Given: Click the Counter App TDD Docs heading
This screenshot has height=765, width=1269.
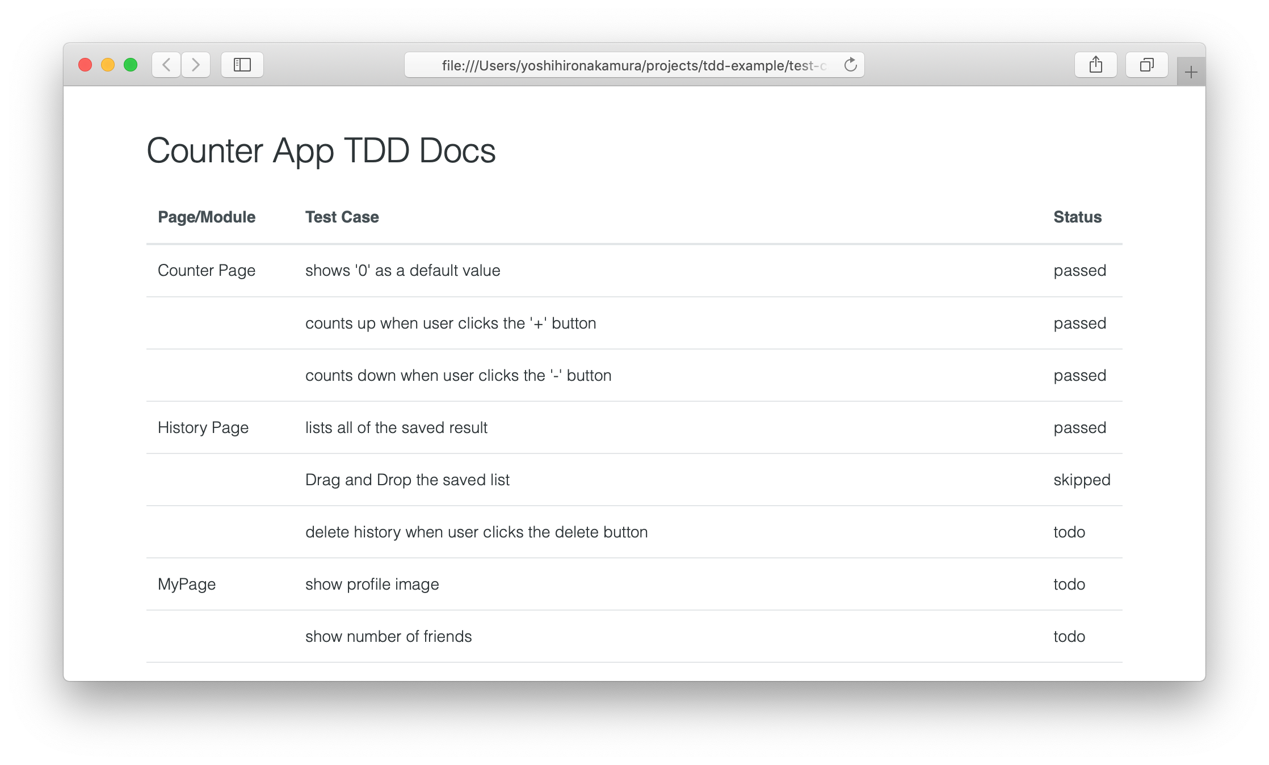Looking at the screenshot, I should tap(321, 151).
